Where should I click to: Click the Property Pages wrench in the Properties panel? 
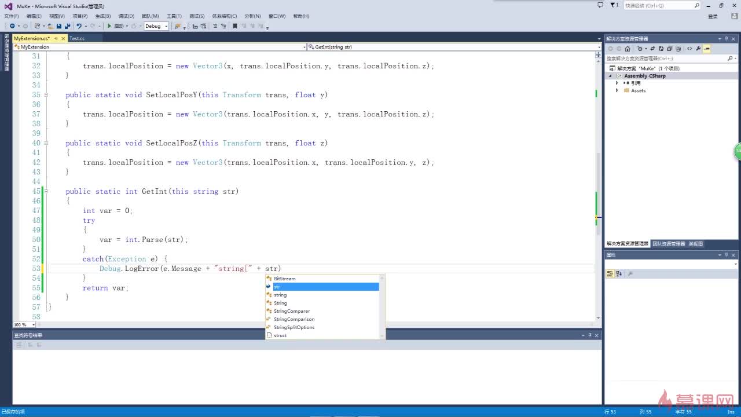tap(630, 273)
